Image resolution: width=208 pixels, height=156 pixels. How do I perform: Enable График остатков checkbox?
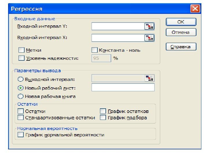click(x=103, y=111)
